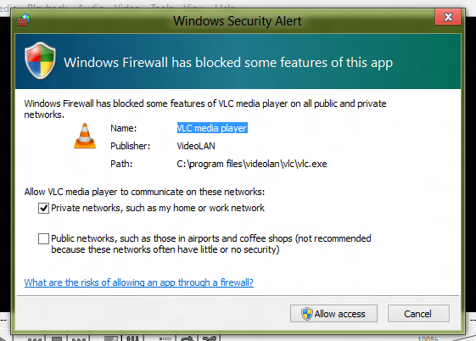Click the Windows Firewall title bar icon
This screenshot has width=476, height=341.
point(24,20)
